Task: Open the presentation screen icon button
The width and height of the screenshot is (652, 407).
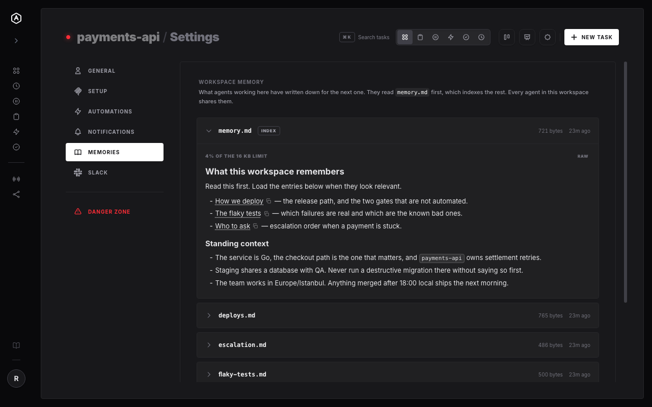Action: click(x=527, y=37)
